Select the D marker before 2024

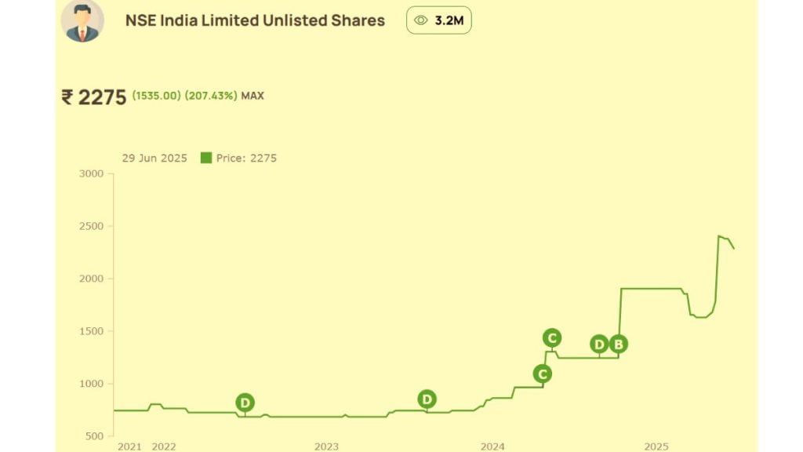click(427, 399)
